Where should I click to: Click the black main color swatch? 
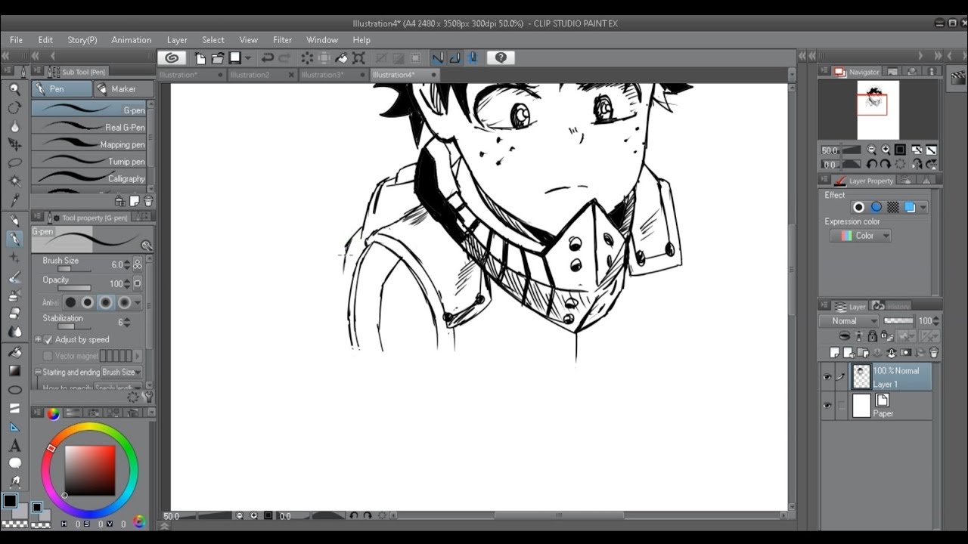coord(11,501)
